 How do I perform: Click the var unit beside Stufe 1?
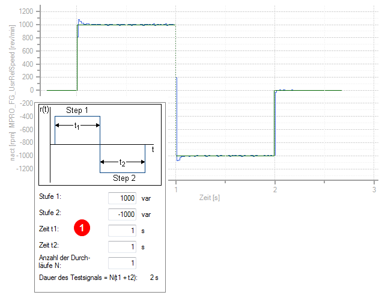[x=146, y=197]
